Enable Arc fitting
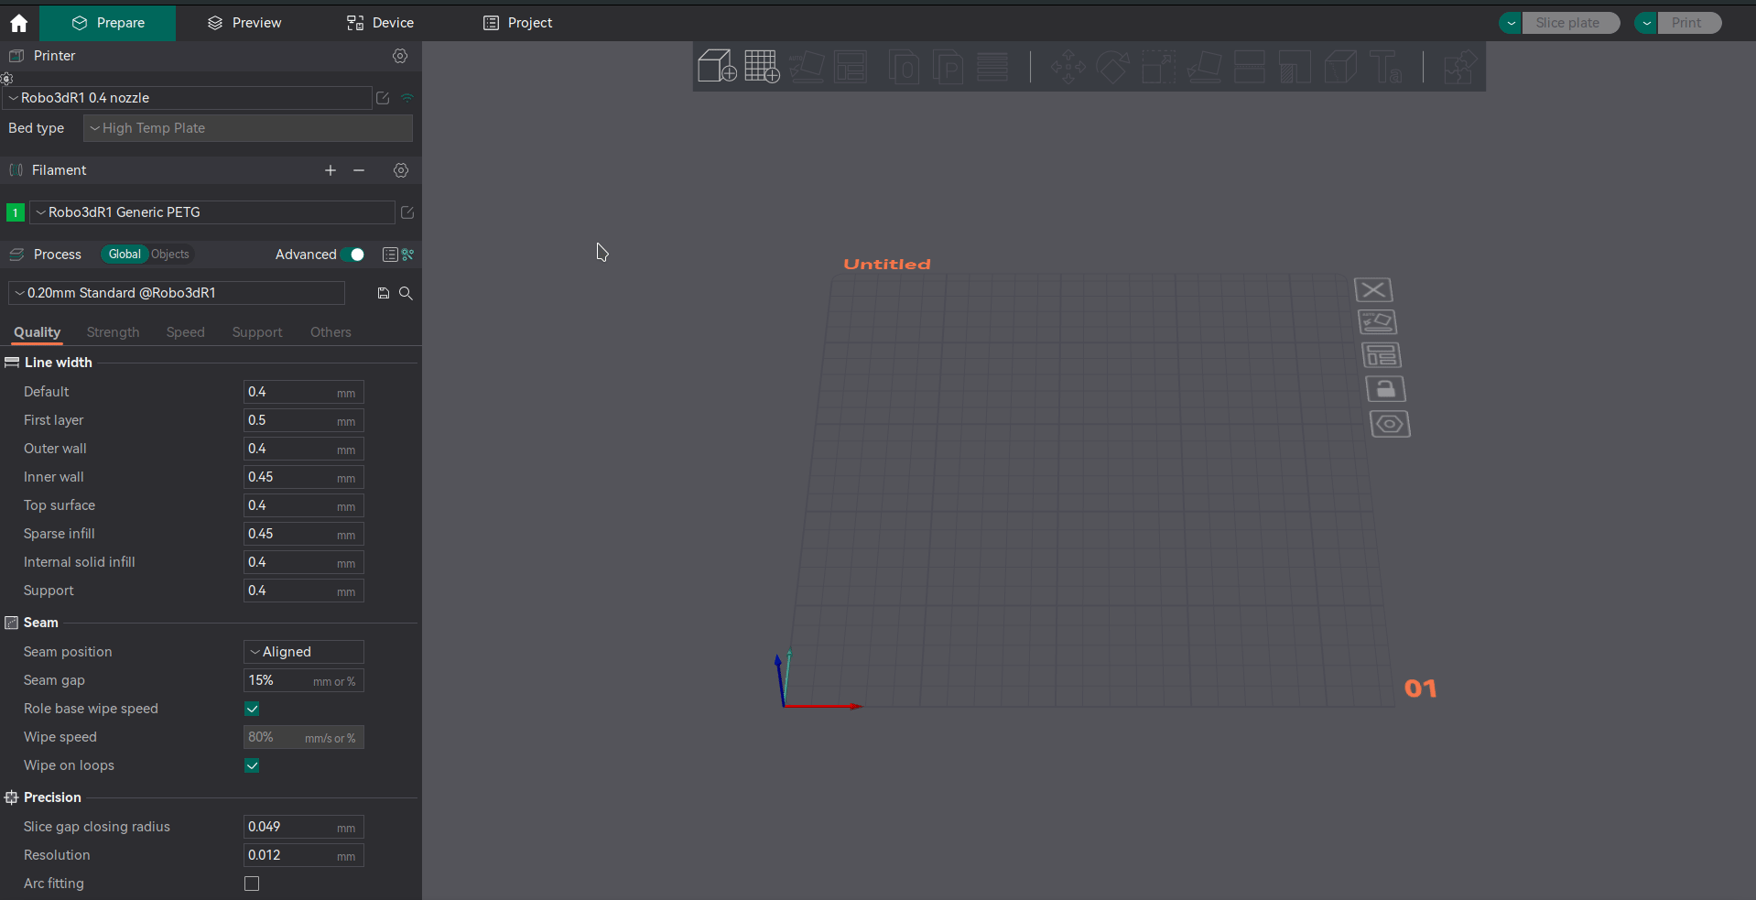This screenshot has width=1756, height=900. point(252,884)
